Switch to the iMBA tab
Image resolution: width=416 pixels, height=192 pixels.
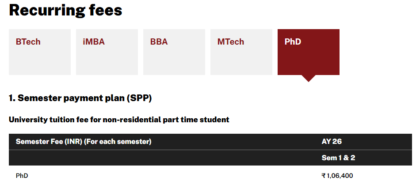(x=107, y=52)
